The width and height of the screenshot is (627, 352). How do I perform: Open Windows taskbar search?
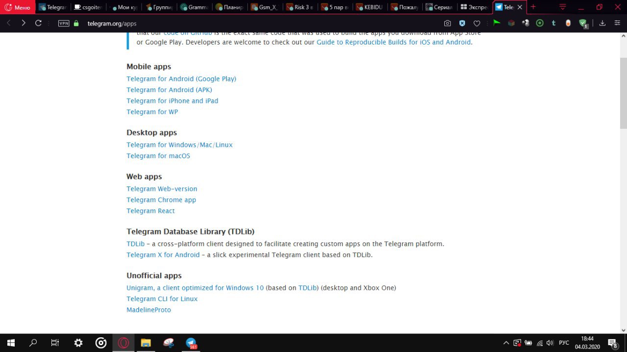pyautogui.click(x=33, y=343)
